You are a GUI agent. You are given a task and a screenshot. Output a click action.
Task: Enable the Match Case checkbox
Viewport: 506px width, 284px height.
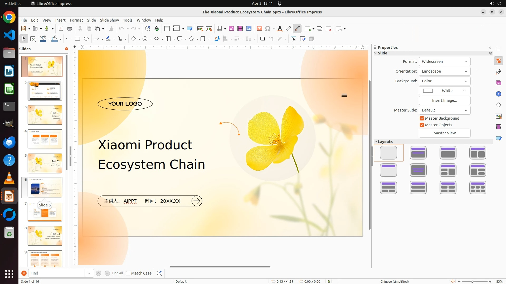(128, 273)
